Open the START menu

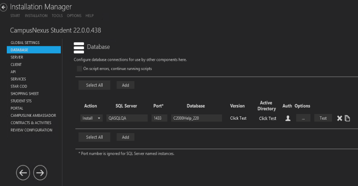(x=15, y=16)
